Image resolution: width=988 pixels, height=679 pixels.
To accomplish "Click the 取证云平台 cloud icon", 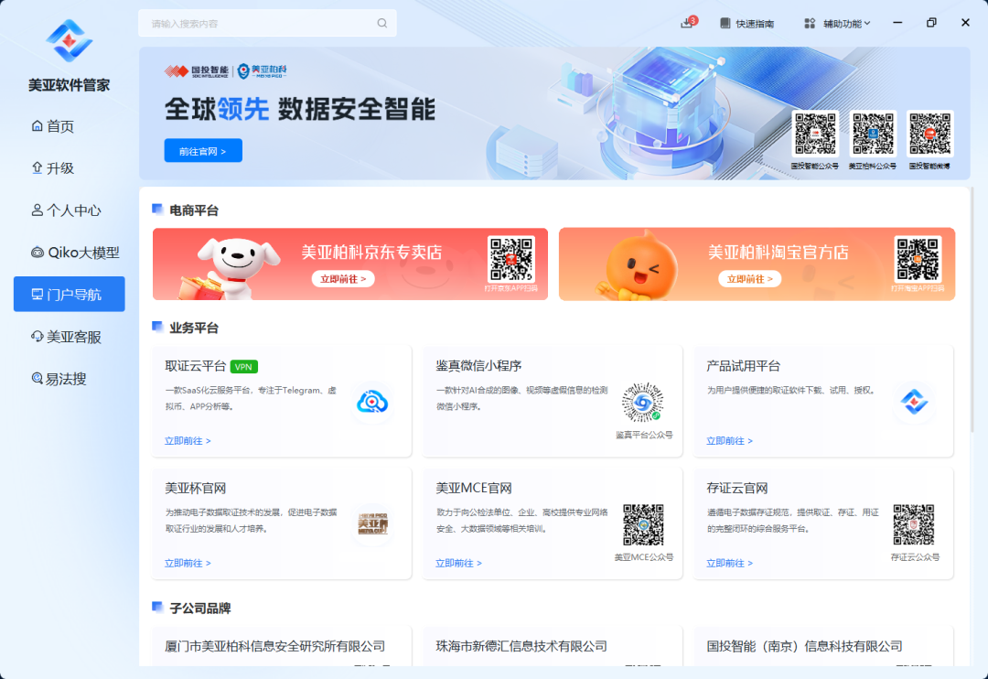I will 372,402.
